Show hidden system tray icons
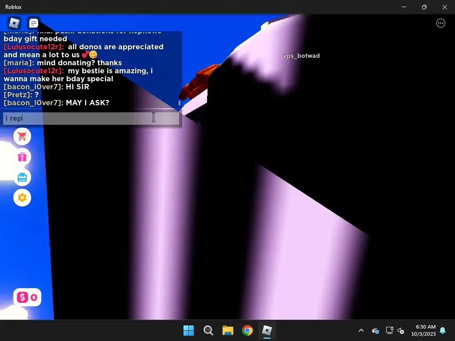Image resolution: width=455 pixels, height=341 pixels. pyautogui.click(x=361, y=330)
